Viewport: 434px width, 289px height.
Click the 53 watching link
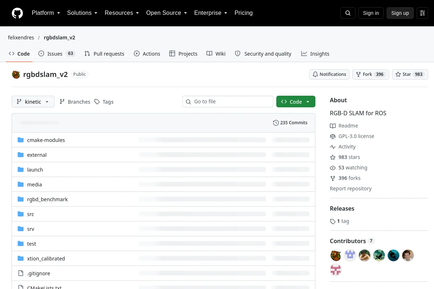pos(349,168)
